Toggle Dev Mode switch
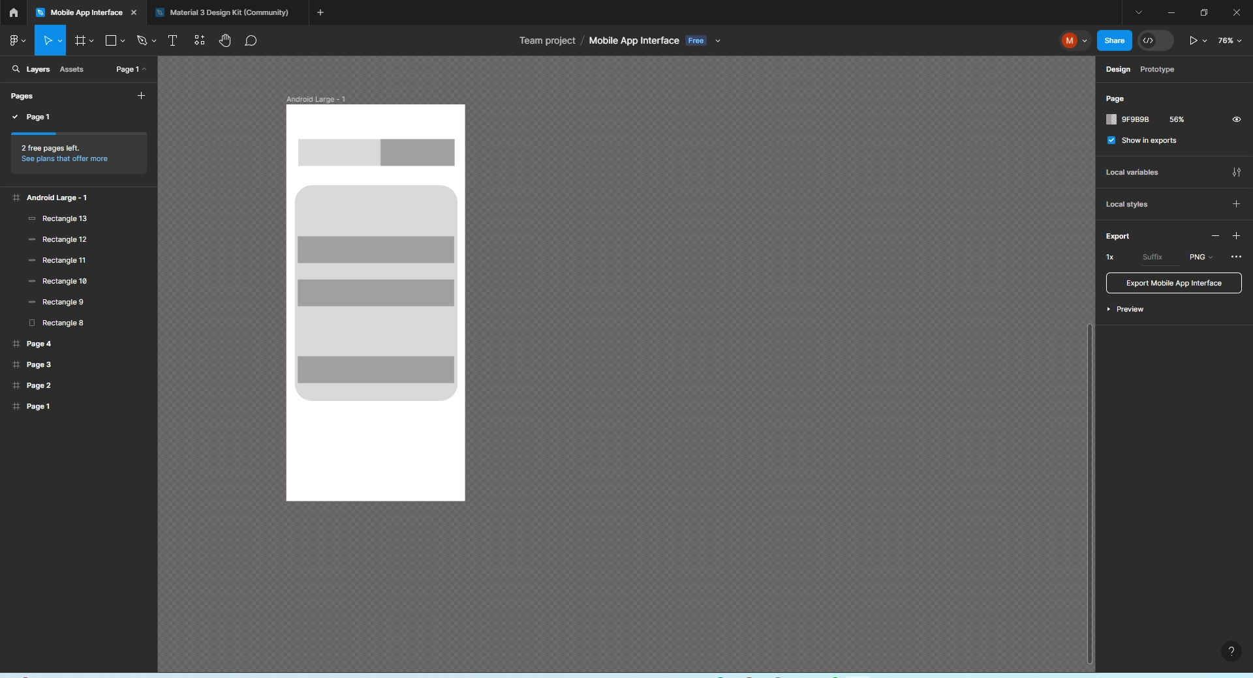This screenshot has height=678, width=1253. tap(1156, 40)
